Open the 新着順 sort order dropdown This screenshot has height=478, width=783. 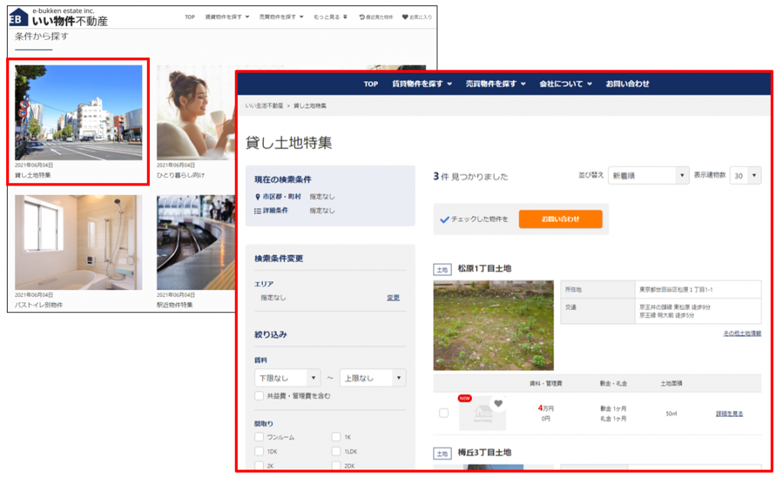click(x=649, y=176)
